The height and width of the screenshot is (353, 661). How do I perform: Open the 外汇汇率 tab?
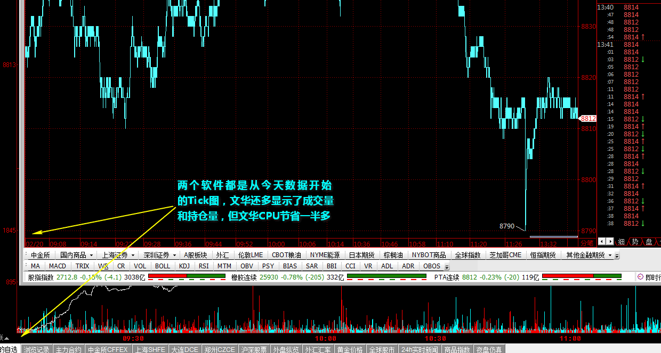pyautogui.click(x=318, y=349)
